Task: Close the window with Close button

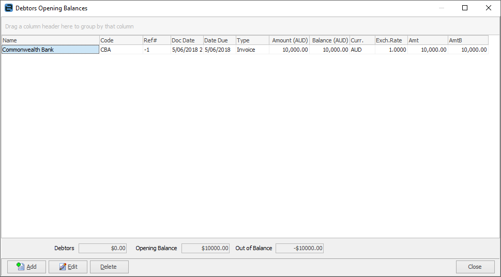Action: click(x=475, y=267)
